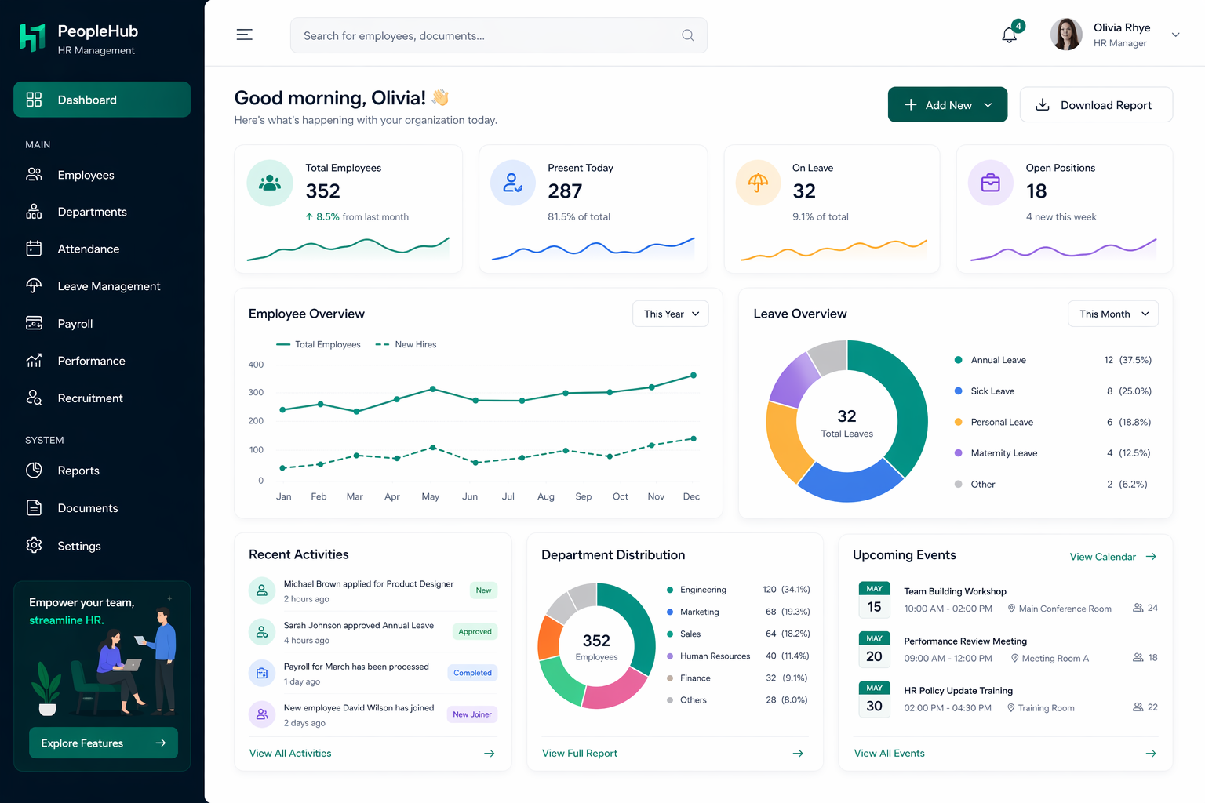Image resolution: width=1205 pixels, height=803 pixels.
Task: Click the Performance chart icon
Action: tap(34, 361)
